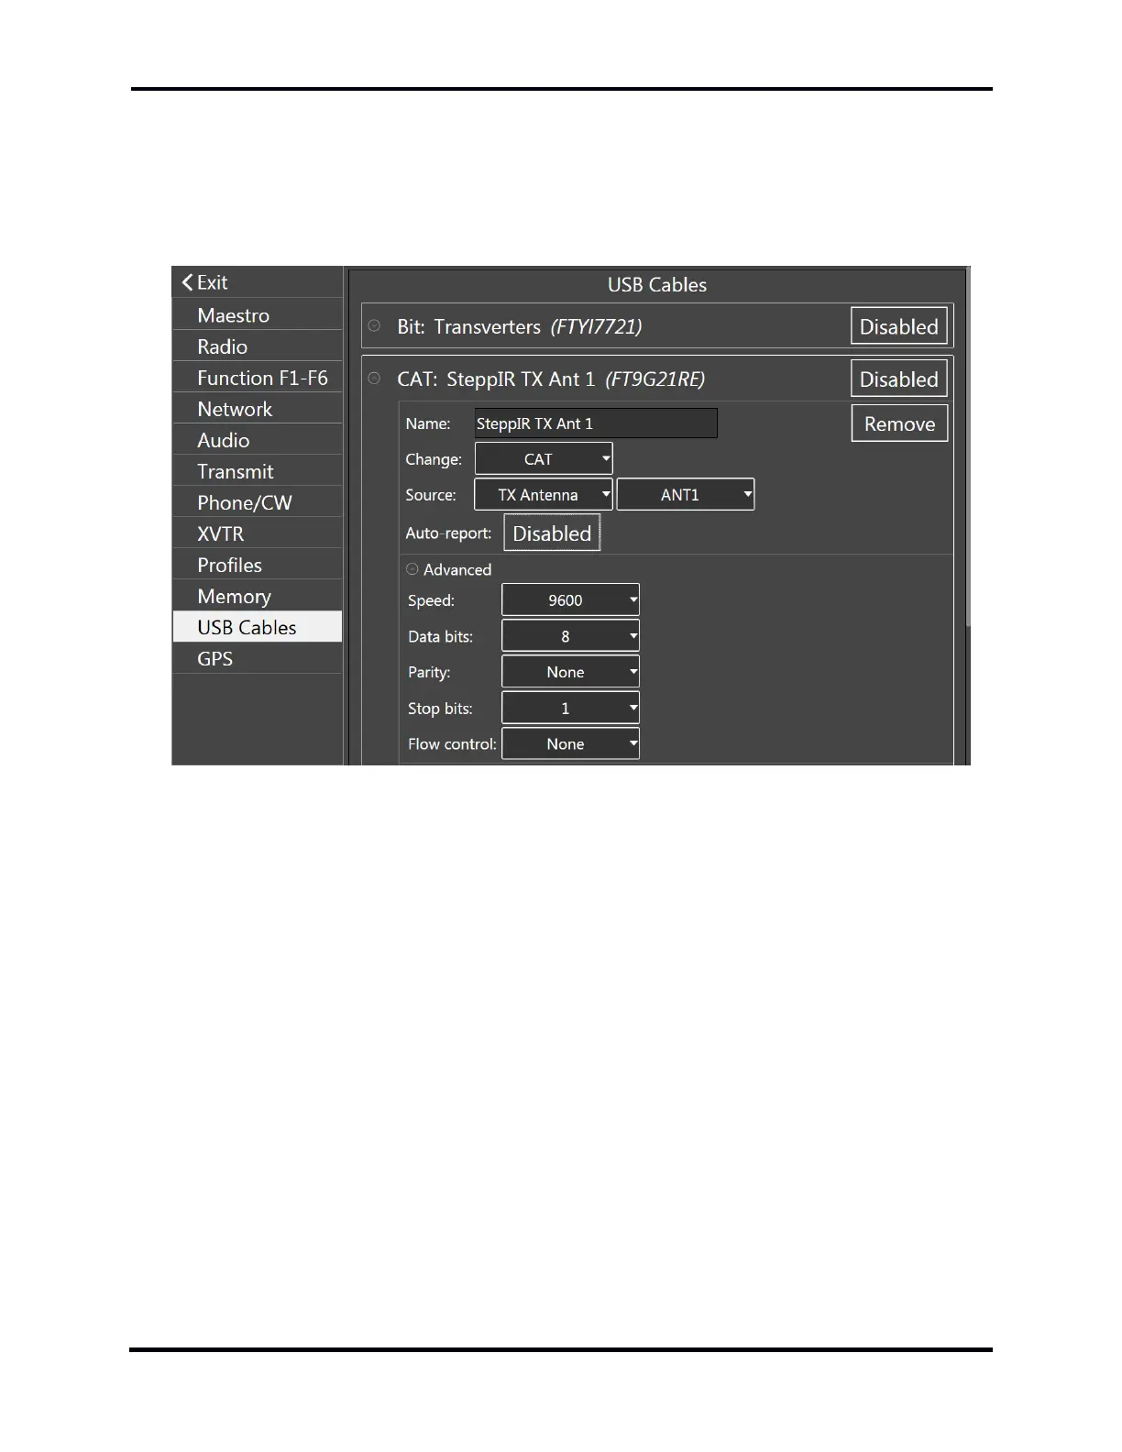Viewport: 1122px width, 1452px height.
Task: Open the Flow control dropdown
Action: pyautogui.click(x=570, y=743)
